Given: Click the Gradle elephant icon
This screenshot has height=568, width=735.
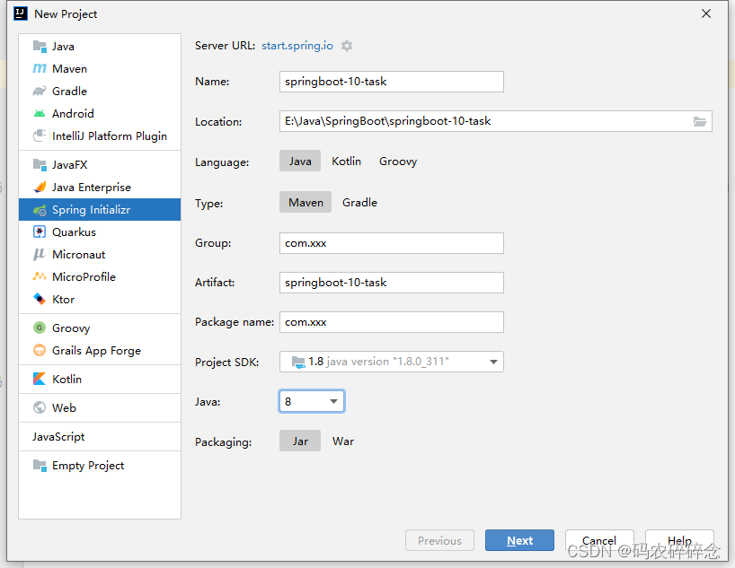Looking at the screenshot, I should point(40,92).
